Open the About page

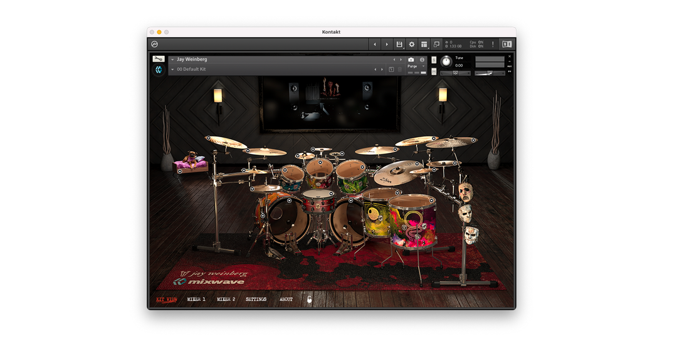tap(286, 300)
